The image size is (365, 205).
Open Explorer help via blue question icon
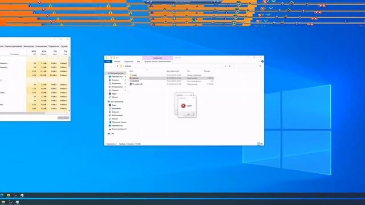click(262, 61)
